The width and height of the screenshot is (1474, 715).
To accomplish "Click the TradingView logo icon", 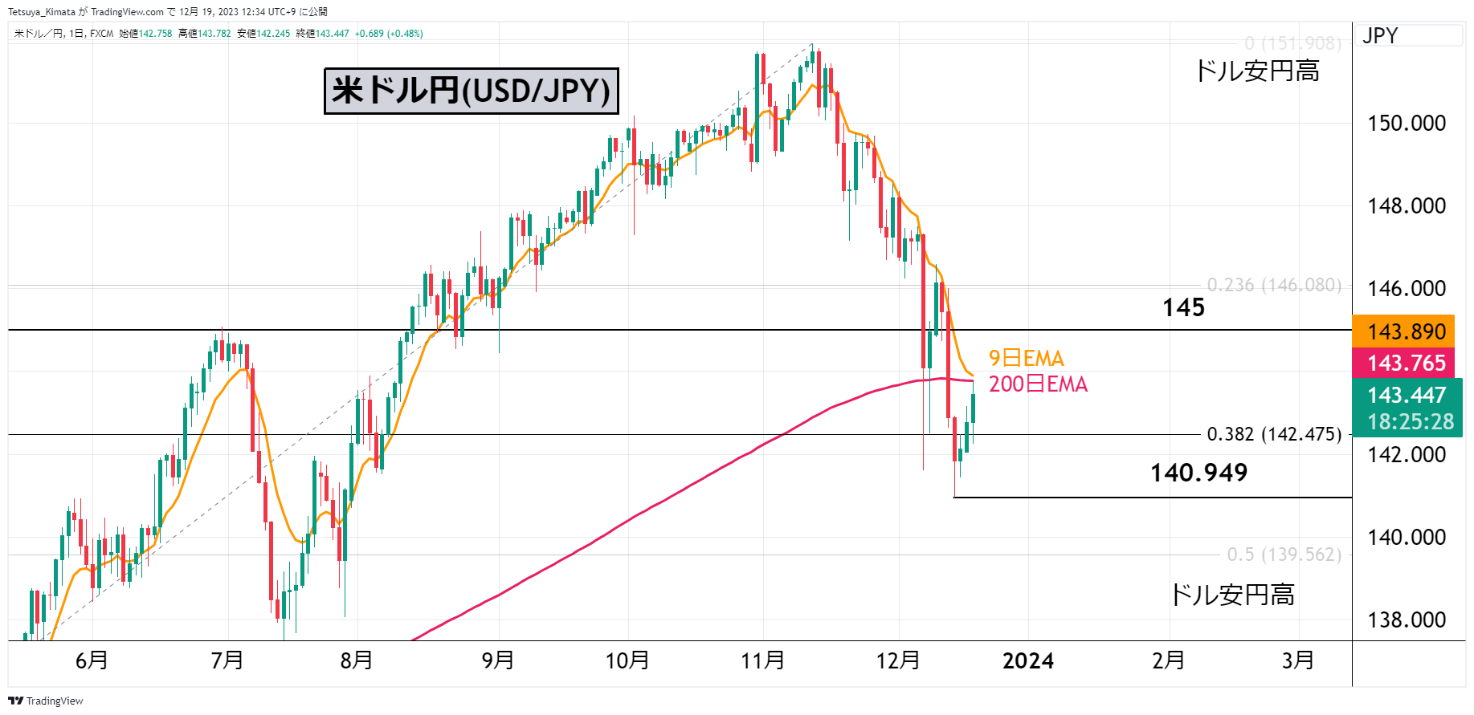I will click(15, 701).
